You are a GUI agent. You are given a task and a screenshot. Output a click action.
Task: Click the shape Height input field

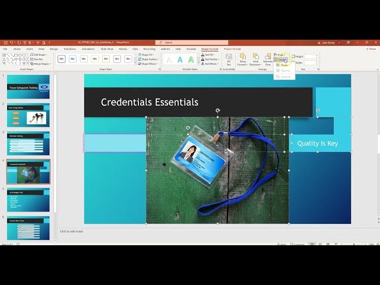311,56
